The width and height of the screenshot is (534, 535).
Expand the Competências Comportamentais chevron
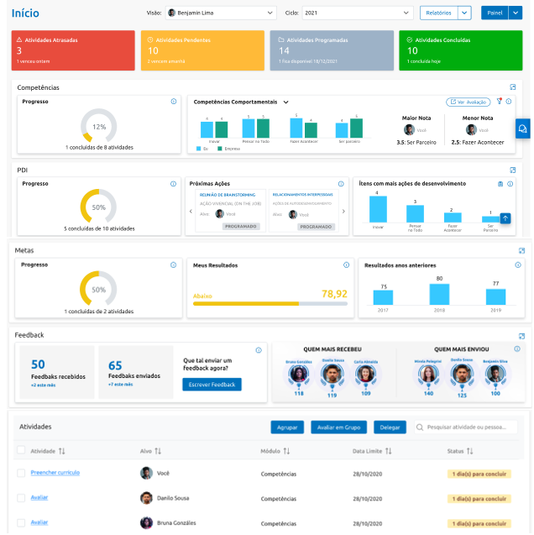pos(286,102)
